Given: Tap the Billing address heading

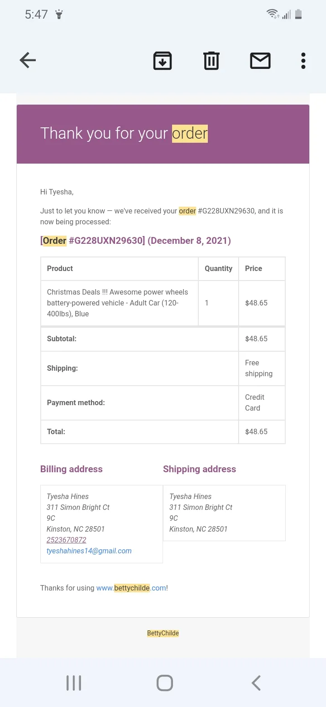Looking at the screenshot, I should point(72,469).
